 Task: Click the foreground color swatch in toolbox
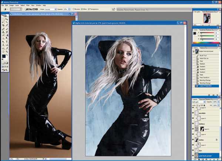(x=4, y=56)
